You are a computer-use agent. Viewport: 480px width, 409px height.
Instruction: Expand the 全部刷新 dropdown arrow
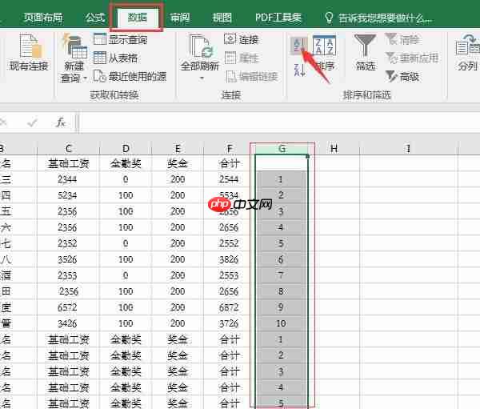(x=202, y=78)
